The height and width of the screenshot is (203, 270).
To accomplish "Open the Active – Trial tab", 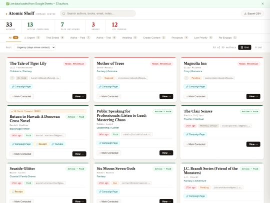I will pyautogui.click(x=106, y=38).
